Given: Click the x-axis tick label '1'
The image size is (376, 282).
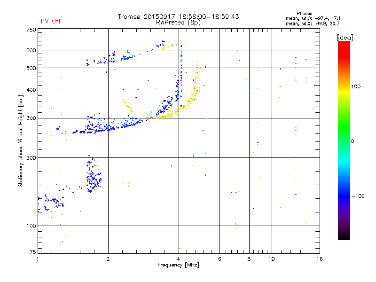Looking at the screenshot, I should [x=38, y=259].
